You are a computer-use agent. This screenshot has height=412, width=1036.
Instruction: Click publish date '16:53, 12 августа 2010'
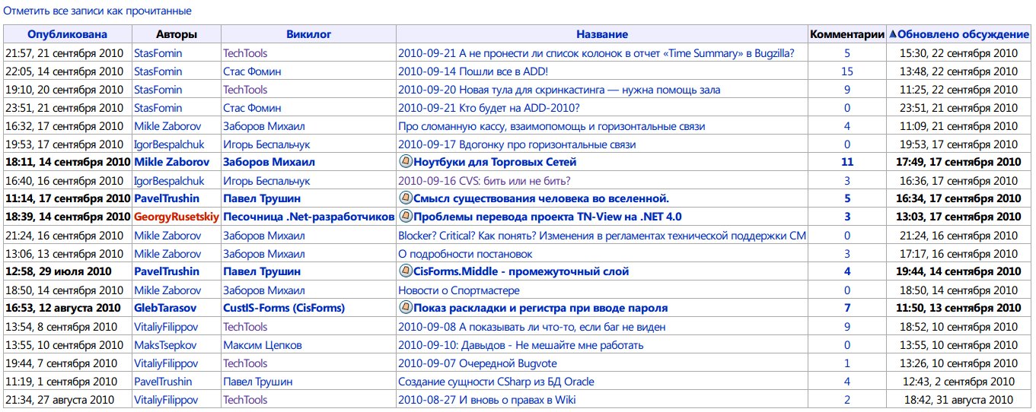62,308
